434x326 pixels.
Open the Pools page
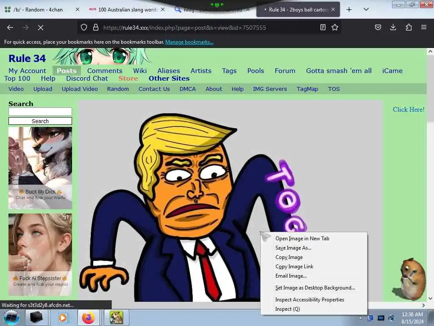point(256,71)
